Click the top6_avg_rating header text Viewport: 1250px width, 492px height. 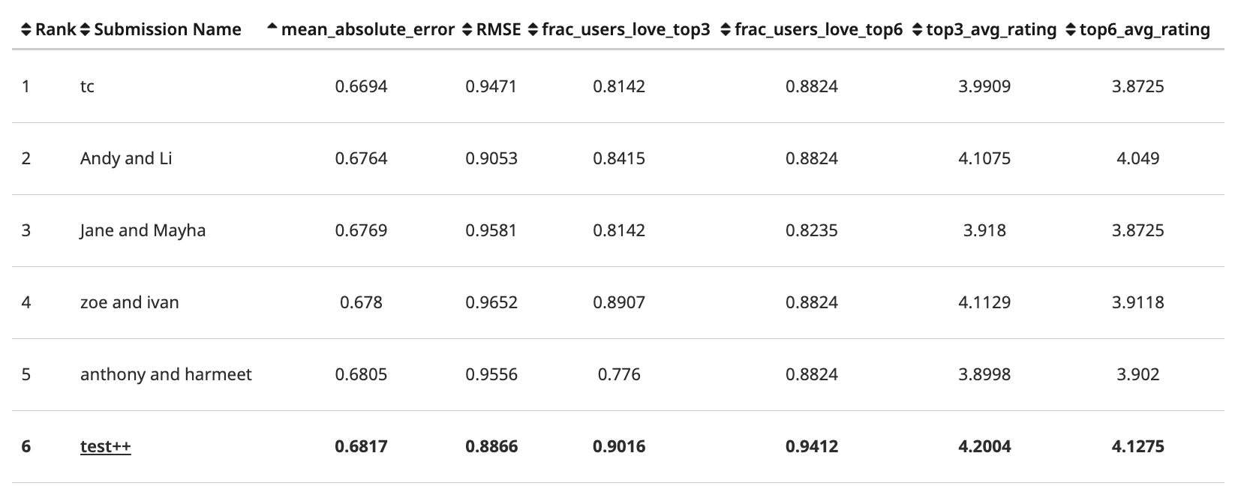(x=1145, y=30)
